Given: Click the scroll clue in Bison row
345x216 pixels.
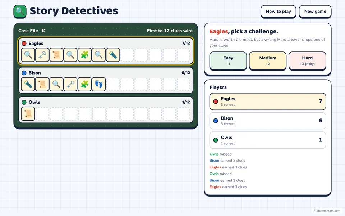Looking at the screenshot, I should tap(42, 84).
